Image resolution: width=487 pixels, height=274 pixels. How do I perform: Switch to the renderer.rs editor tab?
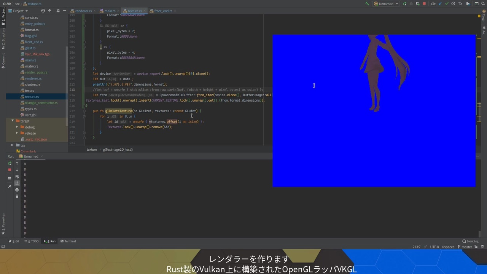click(x=83, y=11)
